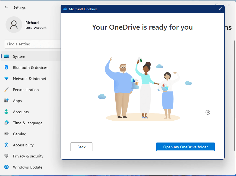Click the OneDrive cloud icon in title bar
Screen dimensions: 236x176
(x=65, y=9)
